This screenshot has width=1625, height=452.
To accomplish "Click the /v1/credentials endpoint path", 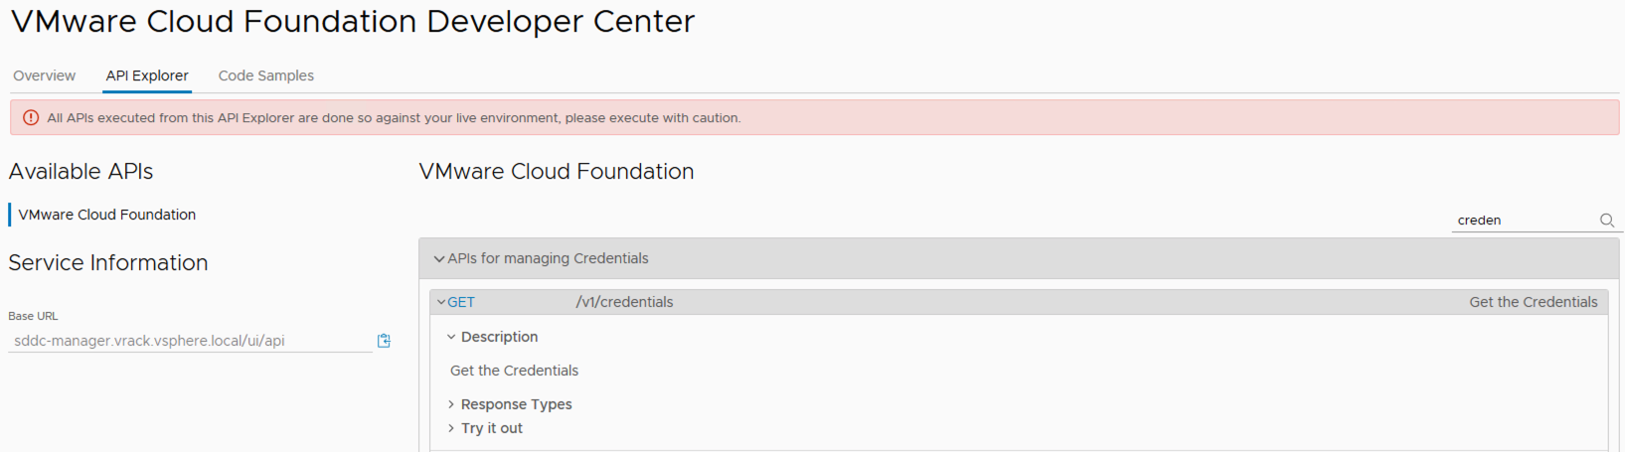I will coord(624,302).
